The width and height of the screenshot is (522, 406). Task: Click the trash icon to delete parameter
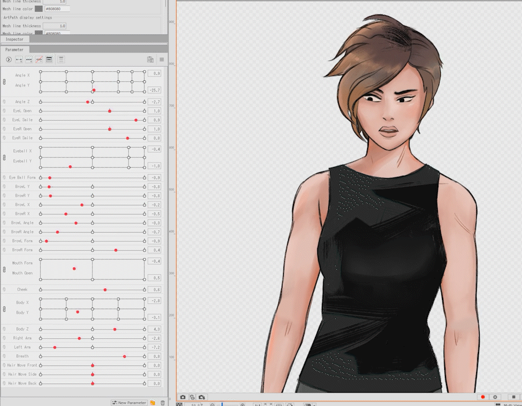[162, 403]
